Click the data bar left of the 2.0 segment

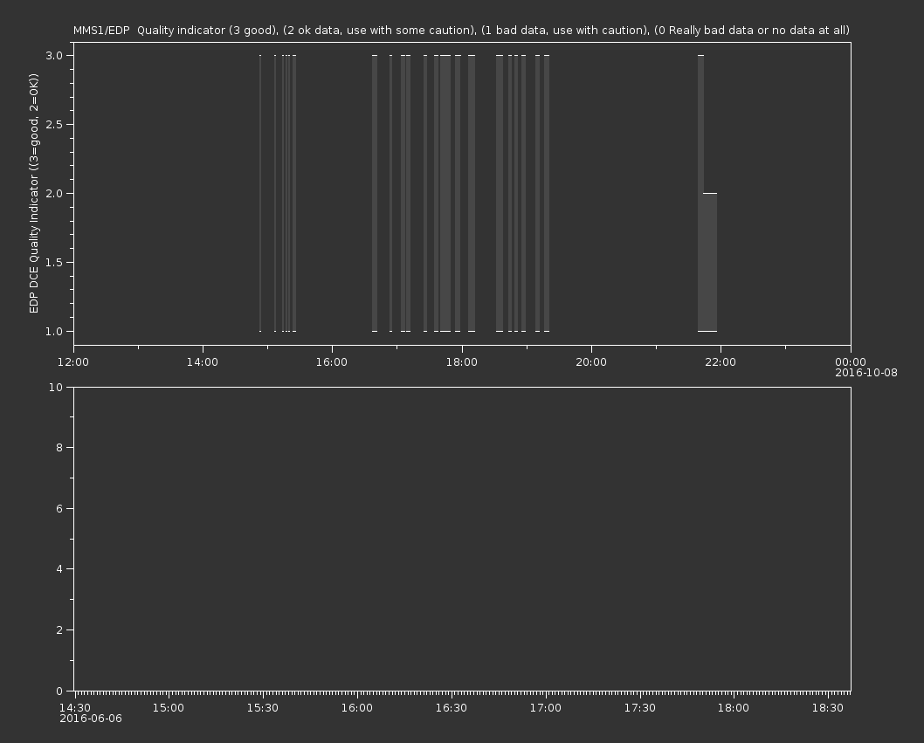[700, 193]
